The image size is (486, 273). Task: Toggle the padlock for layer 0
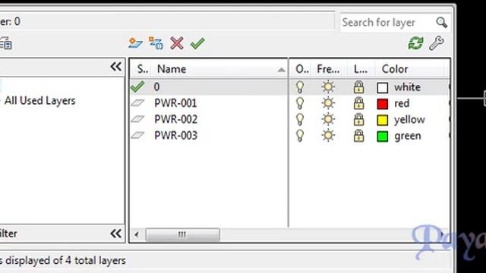coord(359,87)
